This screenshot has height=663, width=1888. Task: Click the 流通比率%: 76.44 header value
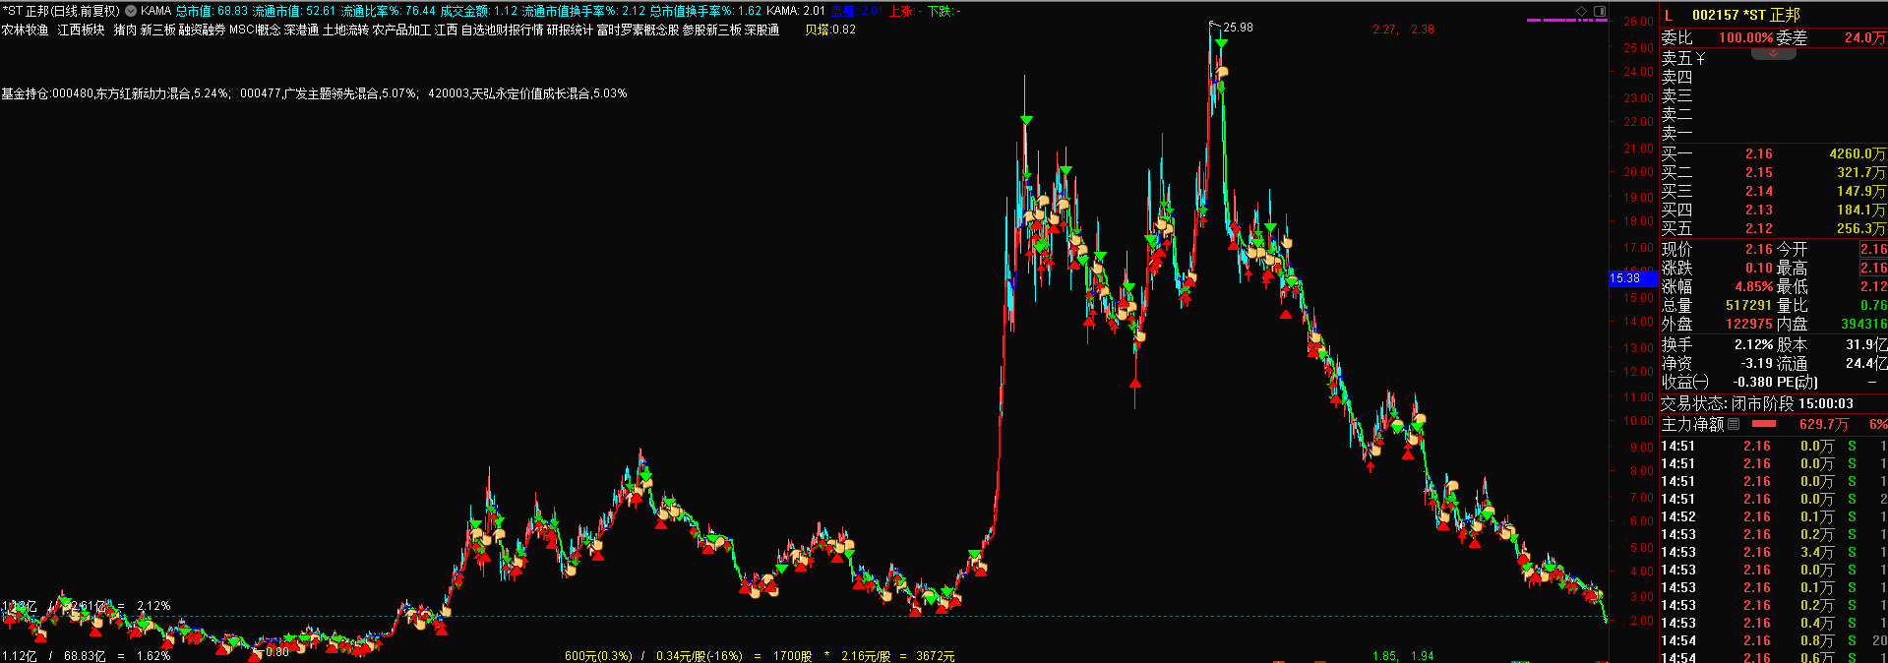coord(388,11)
